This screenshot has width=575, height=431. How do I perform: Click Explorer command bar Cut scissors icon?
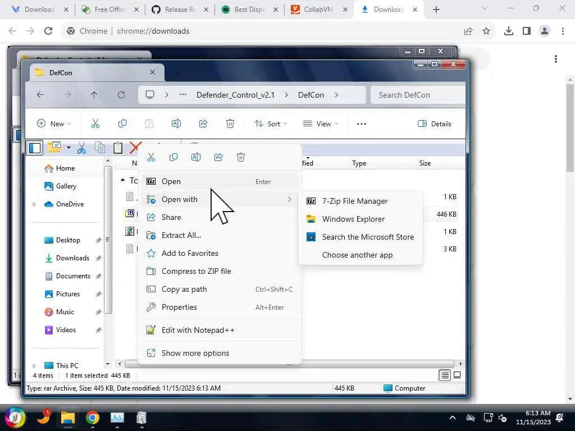[x=95, y=124]
